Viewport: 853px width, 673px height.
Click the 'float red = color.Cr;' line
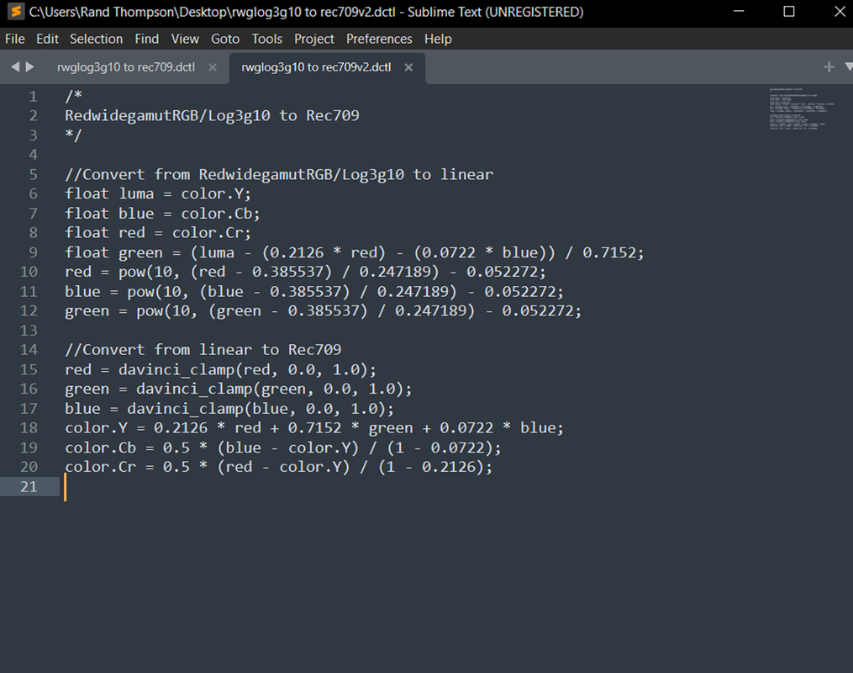158,233
